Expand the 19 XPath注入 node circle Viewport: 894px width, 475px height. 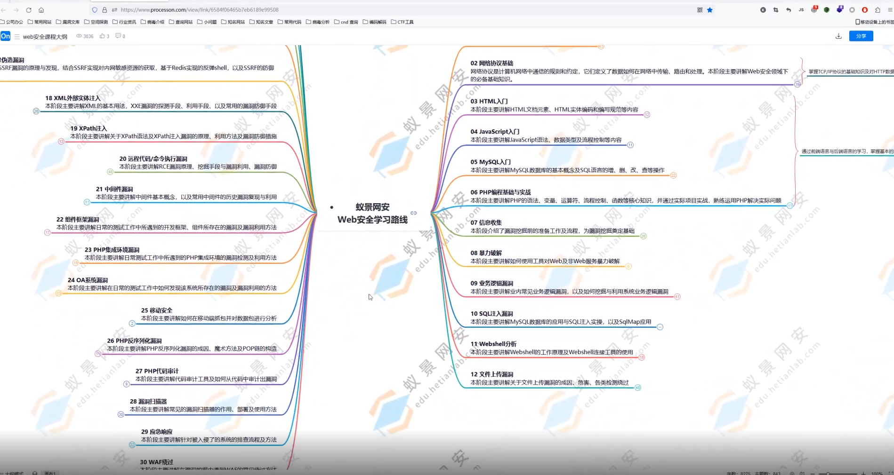[61, 142]
